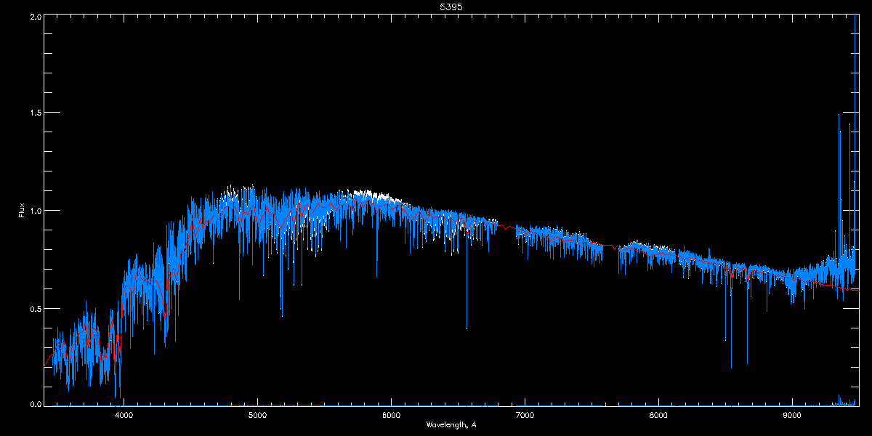Click the Flux y-axis label
The height and width of the screenshot is (436, 872).
22,211
